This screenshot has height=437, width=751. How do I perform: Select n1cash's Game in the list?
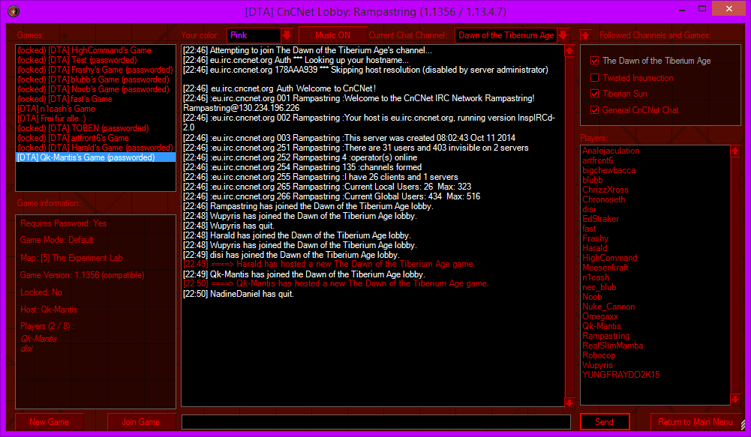pos(96,109)
